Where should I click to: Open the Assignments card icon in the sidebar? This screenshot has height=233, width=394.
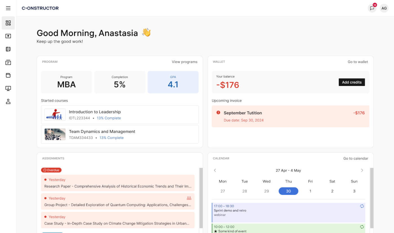coord(8,62)
